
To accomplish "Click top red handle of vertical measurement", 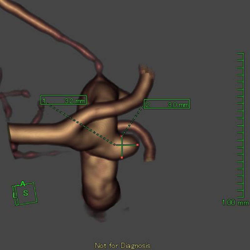I will [x=122, y=136].
